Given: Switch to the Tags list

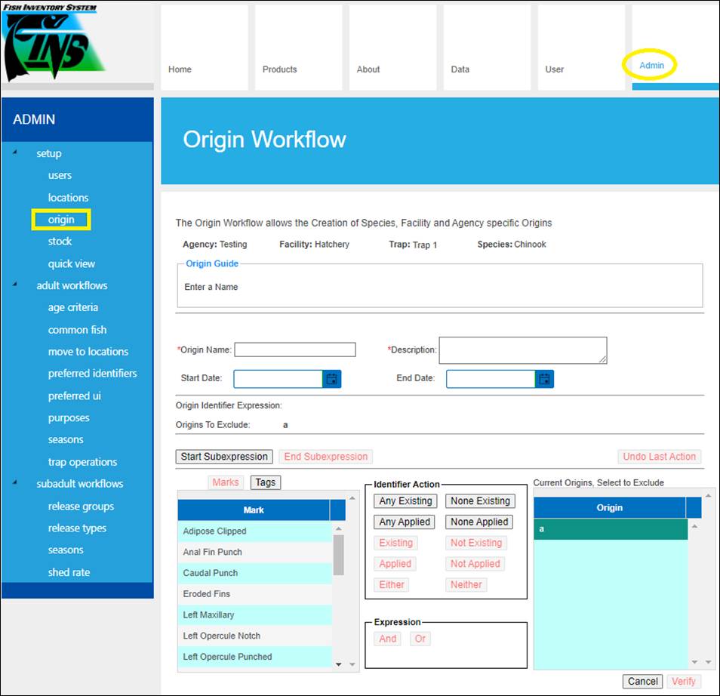Looking at the screenshot, I should click(x=265, y=482).
